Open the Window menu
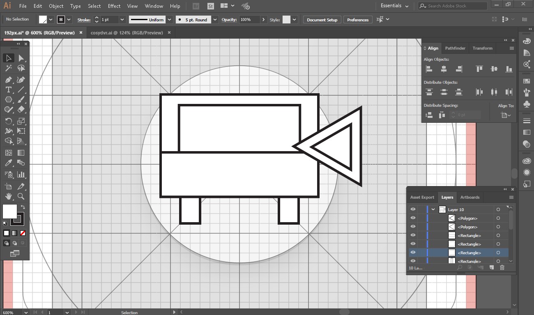Viewport: 534px width, 315px height. 154,6
